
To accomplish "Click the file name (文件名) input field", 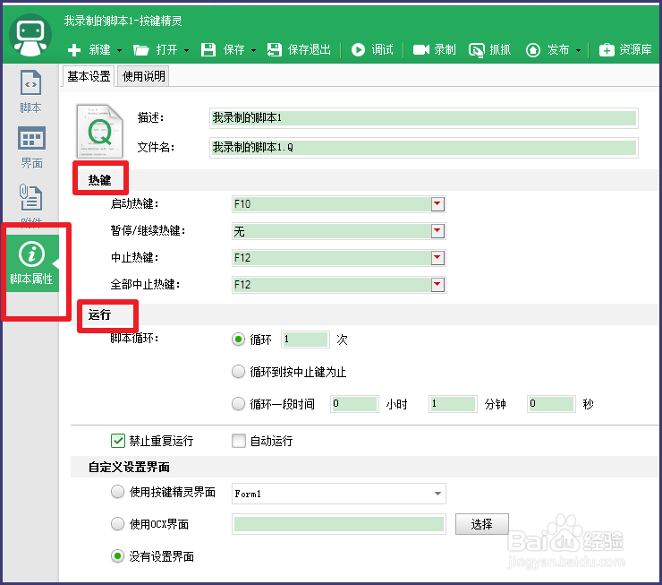I will tap(424, 148).
